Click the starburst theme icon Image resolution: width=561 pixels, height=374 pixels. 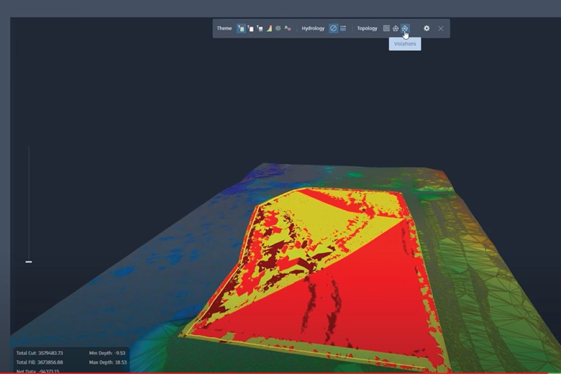pos(278,28)
